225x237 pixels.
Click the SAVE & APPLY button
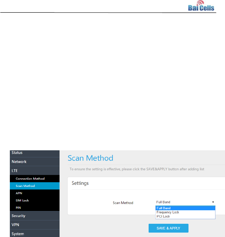(x=169, y=228)
